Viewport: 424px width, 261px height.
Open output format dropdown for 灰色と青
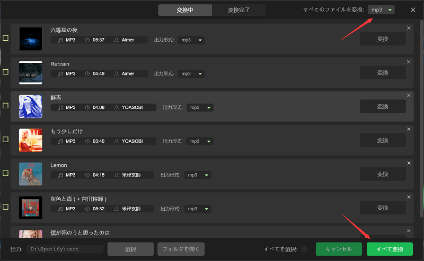pyautogui.click(x=198, y=209)
